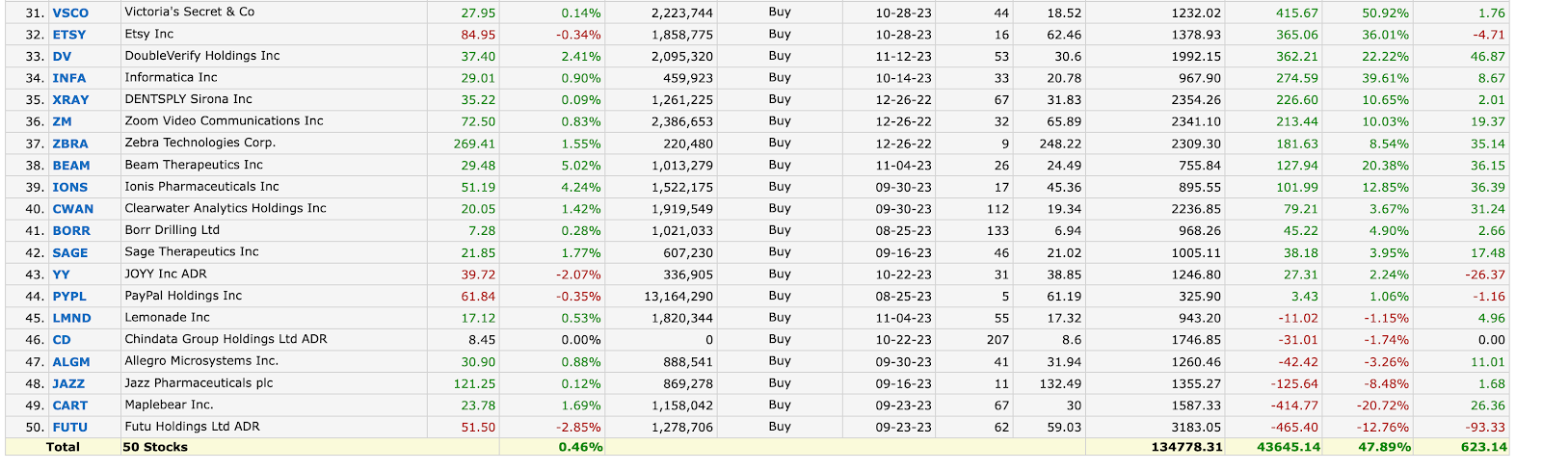Open the INFA ticker link
Screen dimensions: 1542x471
click(69, 78)
